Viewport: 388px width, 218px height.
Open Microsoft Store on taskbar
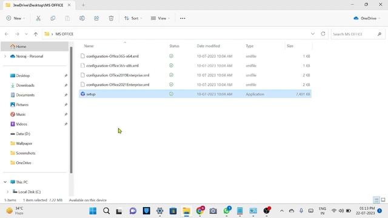[173, 211]
